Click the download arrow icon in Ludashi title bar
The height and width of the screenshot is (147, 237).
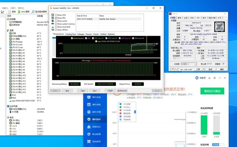[x=209, y=78]
